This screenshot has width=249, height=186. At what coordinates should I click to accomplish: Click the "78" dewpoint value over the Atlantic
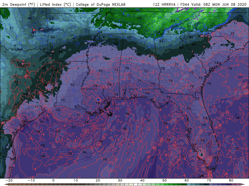pyautogui.click(x=237, y=118)
